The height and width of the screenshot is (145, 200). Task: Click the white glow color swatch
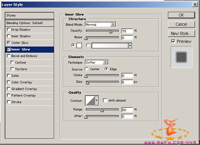click(79, 45)
